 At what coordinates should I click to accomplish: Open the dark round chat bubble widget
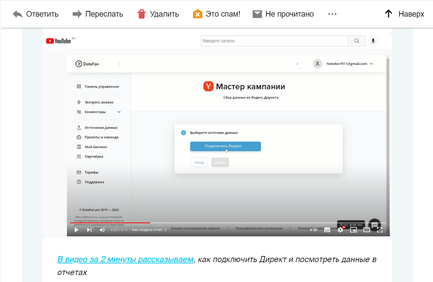pyautogui.click(x=374, y=225)
